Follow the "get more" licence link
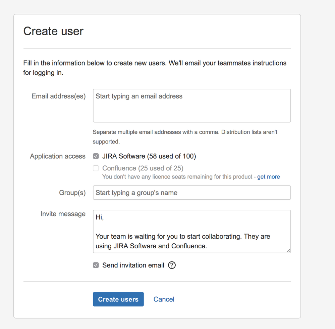335x329 pixels. pos(268,177)
